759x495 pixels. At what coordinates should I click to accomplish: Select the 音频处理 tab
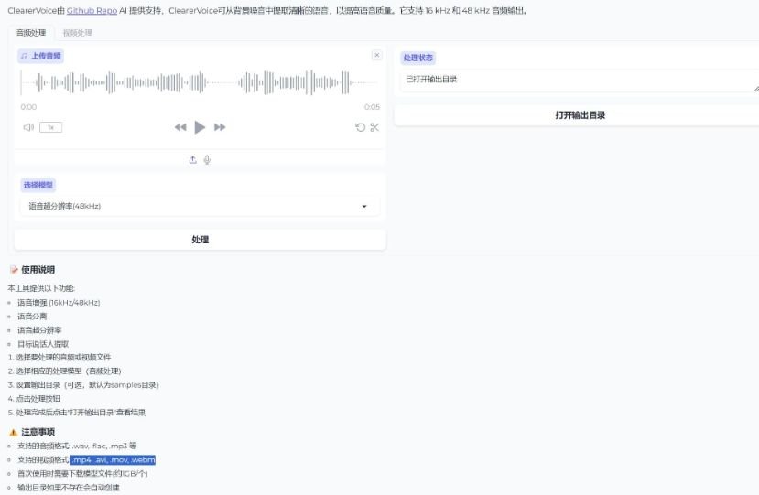pyautogui.click(x=31, y=32)
